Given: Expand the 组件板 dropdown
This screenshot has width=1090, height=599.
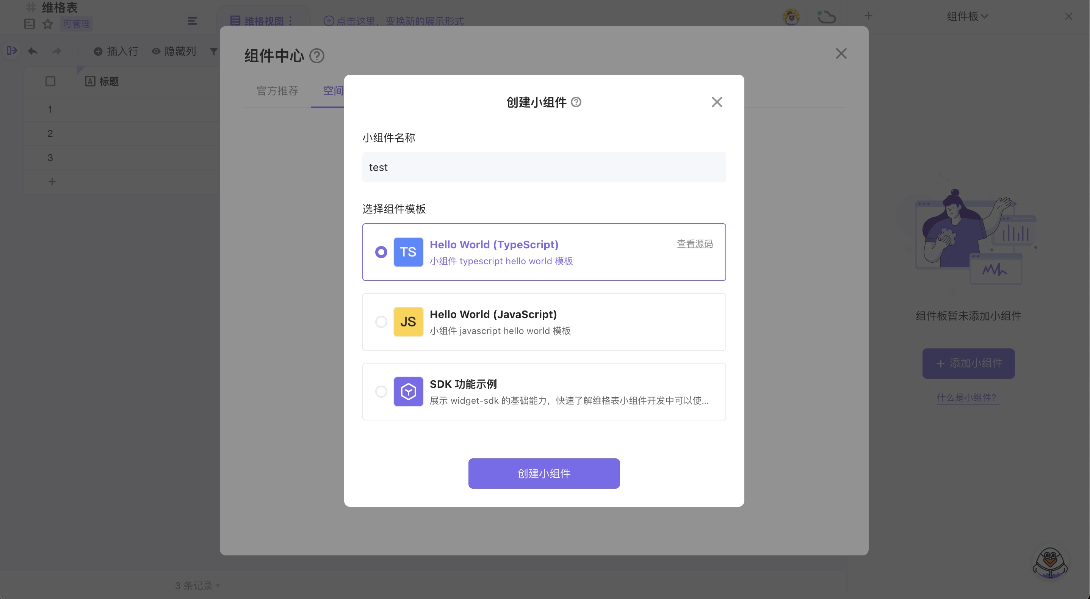Looking at the screenshot, I should tap(967, 16).
